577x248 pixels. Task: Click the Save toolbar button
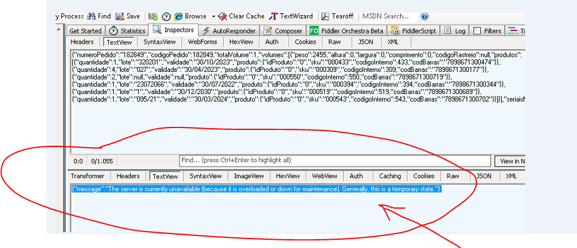coord(128,16)
